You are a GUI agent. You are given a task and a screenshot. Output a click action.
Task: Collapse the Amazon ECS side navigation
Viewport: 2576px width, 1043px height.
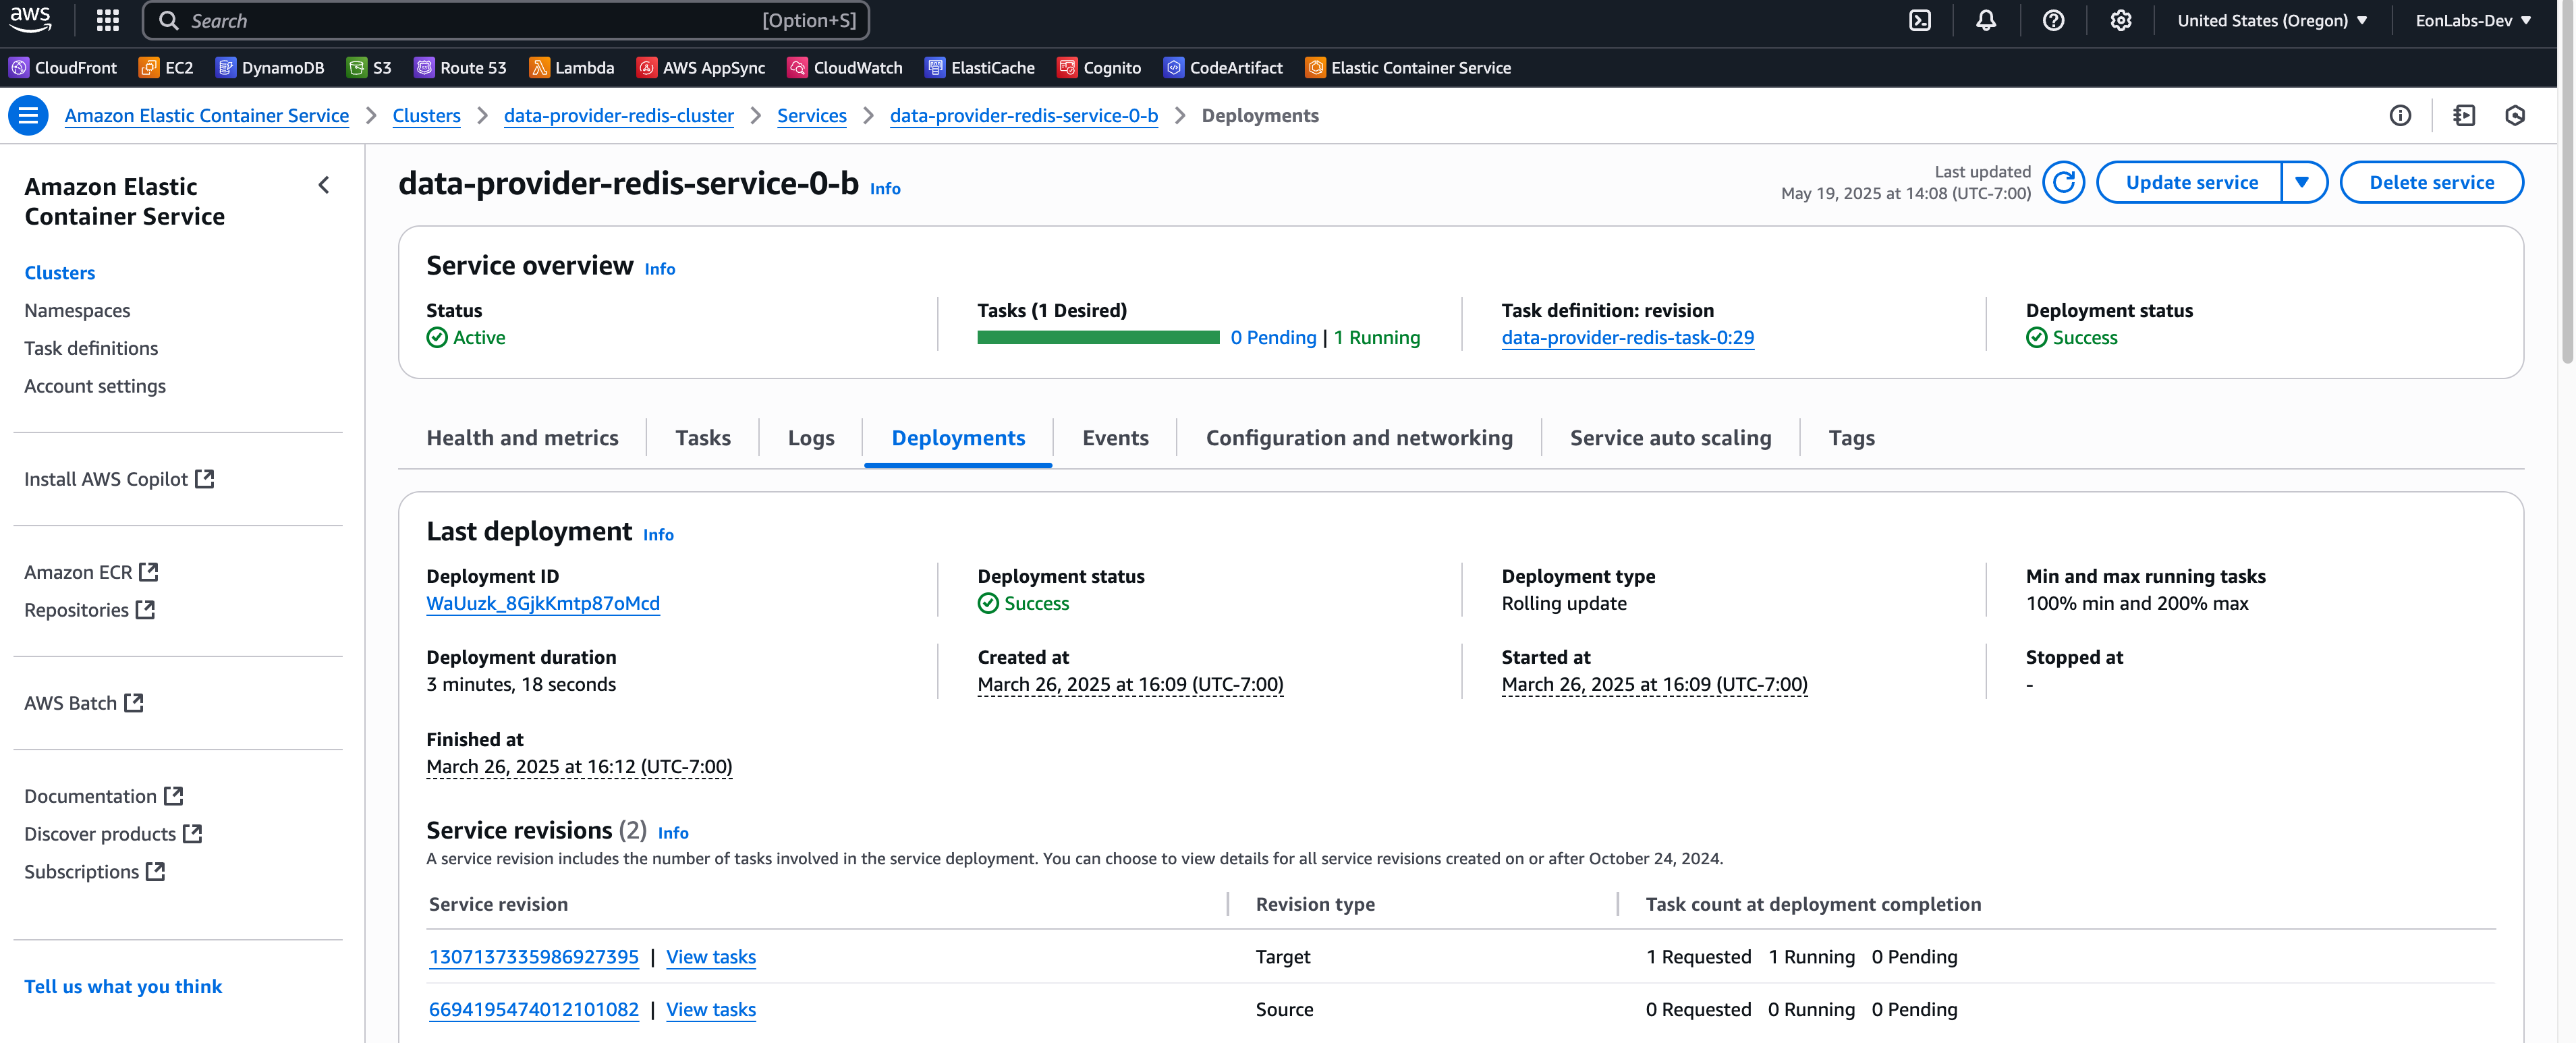click(x=324, y=185)
